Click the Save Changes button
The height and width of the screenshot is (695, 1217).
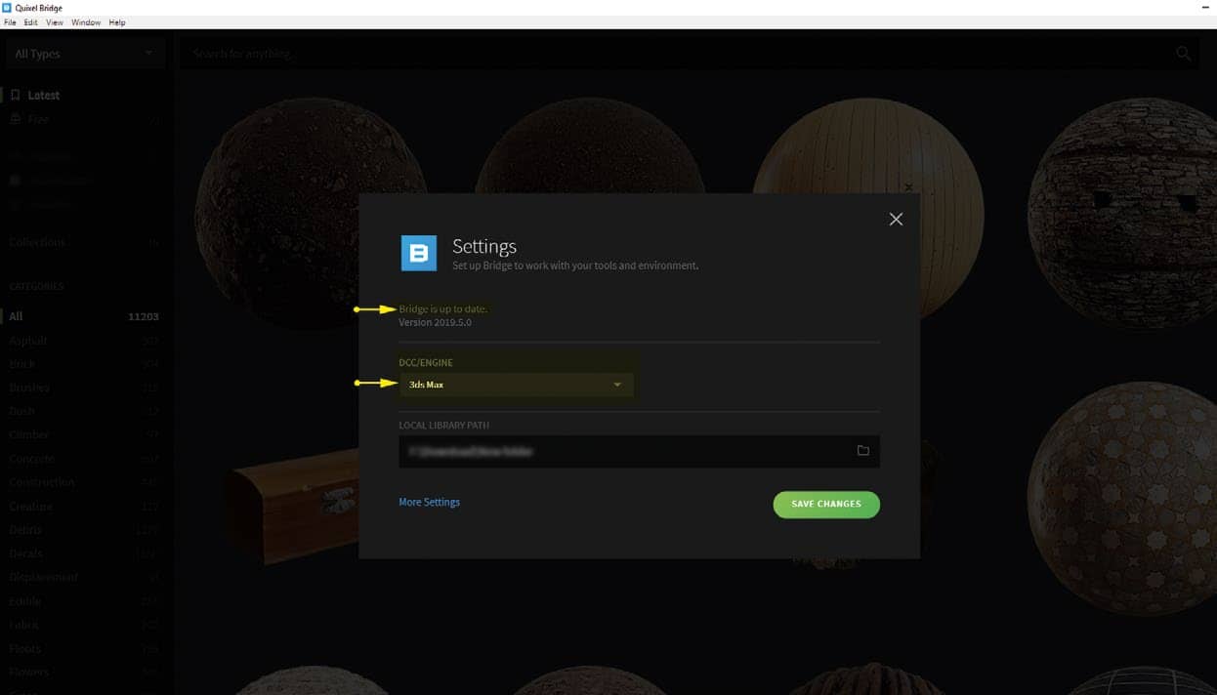tap(826, 504)
